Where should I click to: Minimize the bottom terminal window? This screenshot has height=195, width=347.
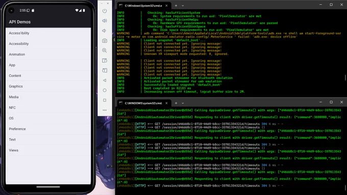(320, 102)
